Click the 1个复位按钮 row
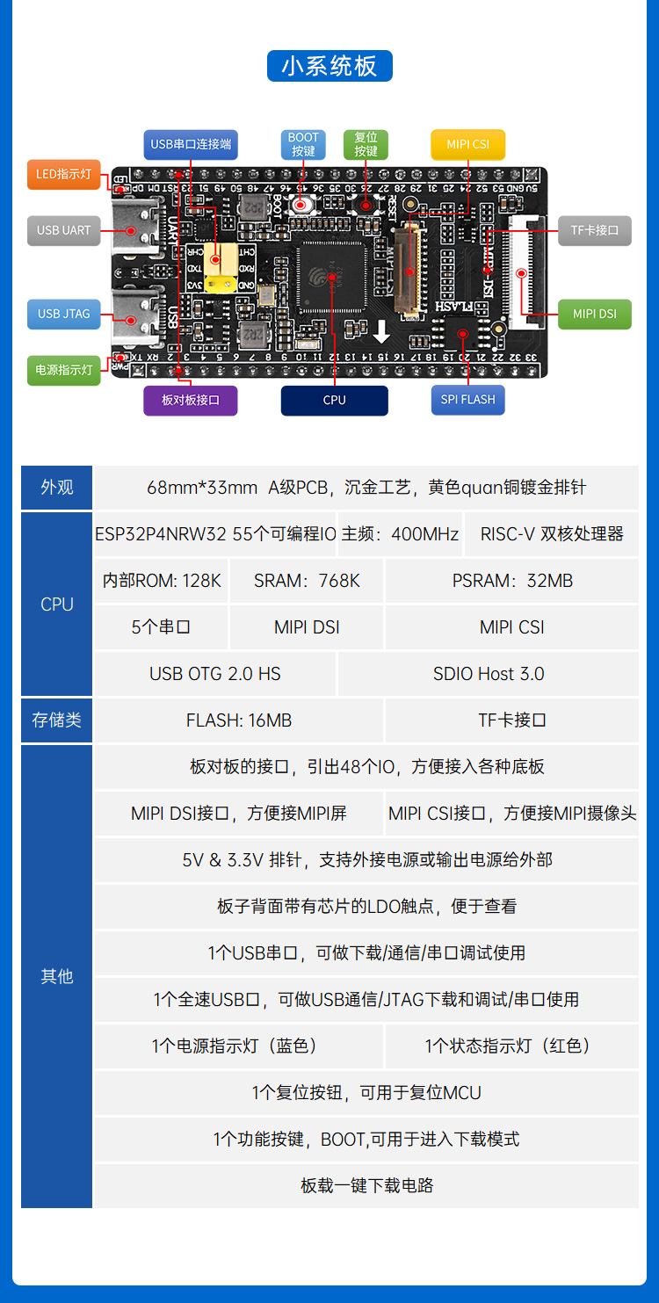 tap(366, 1093)
